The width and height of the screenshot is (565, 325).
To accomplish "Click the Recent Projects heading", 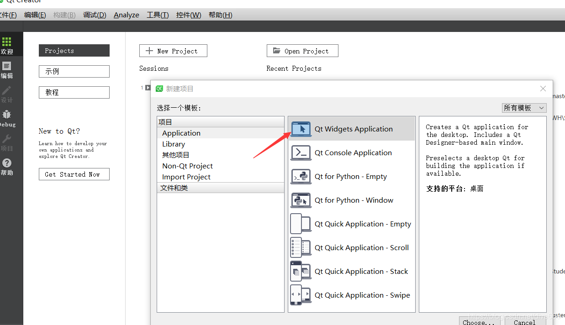I will [x=294, y=68].
